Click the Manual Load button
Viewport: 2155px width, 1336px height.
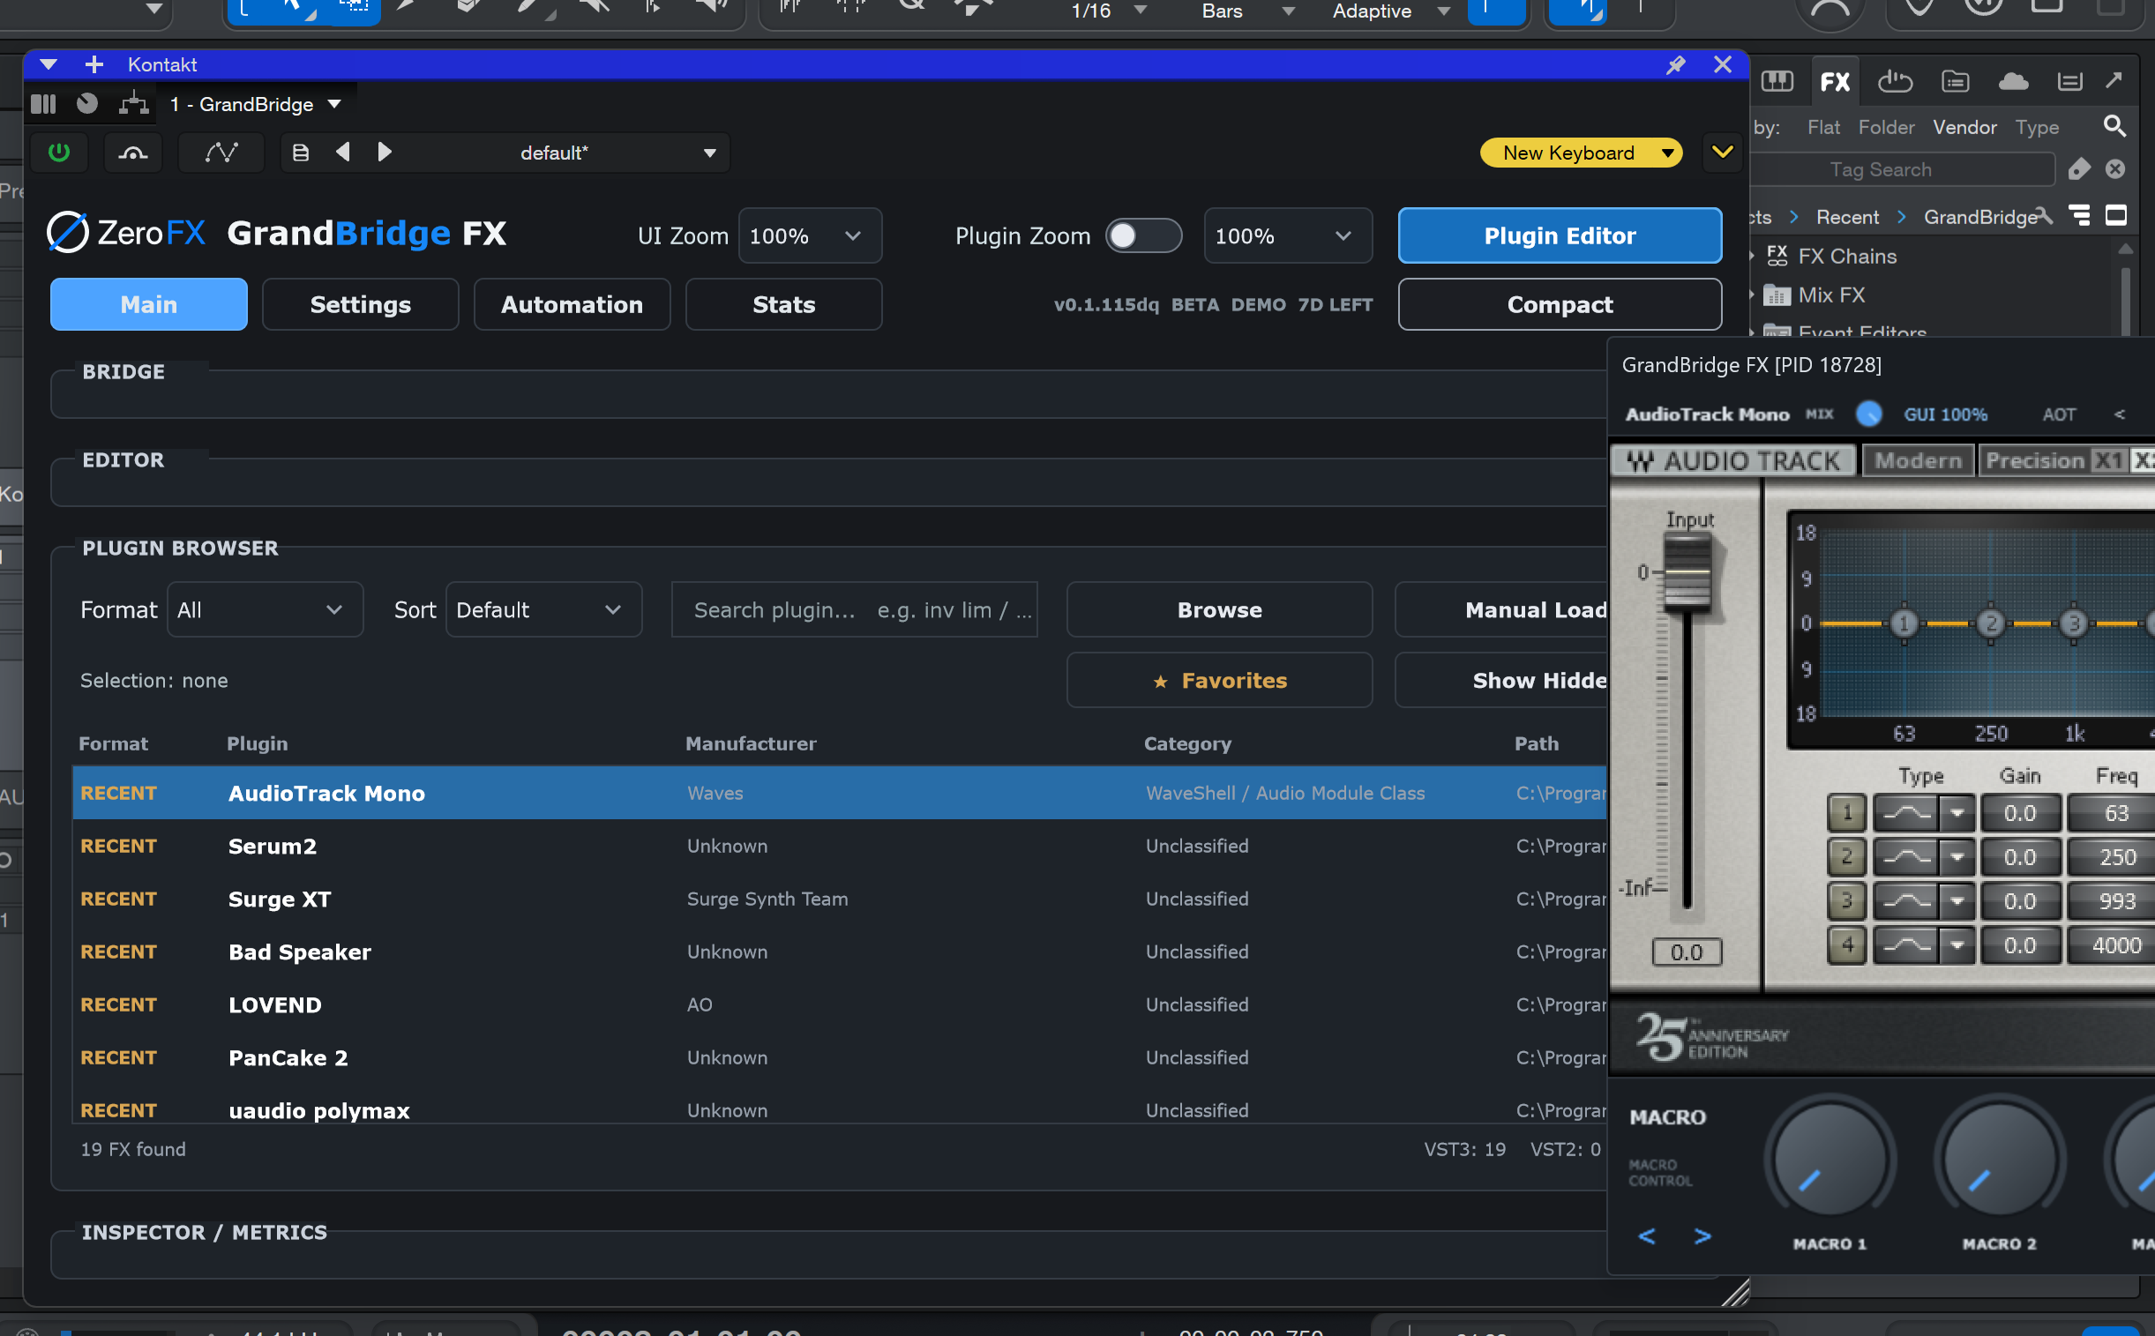point(1500,609)
